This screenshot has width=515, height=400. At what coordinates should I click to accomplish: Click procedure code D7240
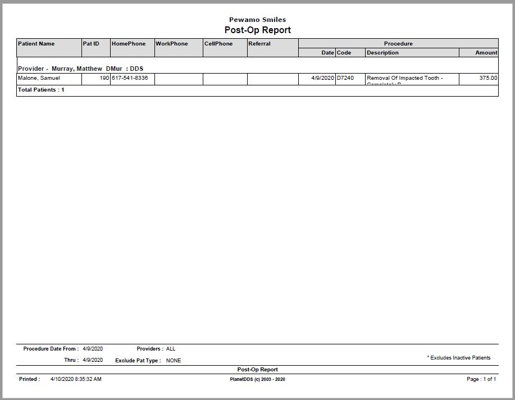pyautogui.click(x=345, y=78)
